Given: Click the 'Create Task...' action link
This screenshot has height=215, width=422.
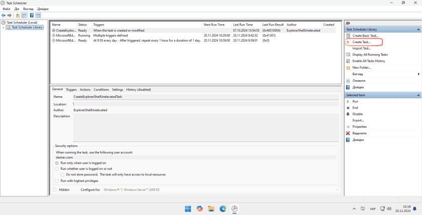Looking at the screenshot, I should pos(362,42).
